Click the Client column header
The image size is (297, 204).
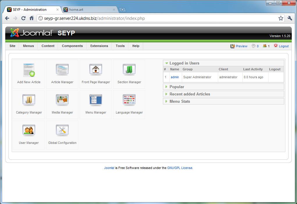223,69
